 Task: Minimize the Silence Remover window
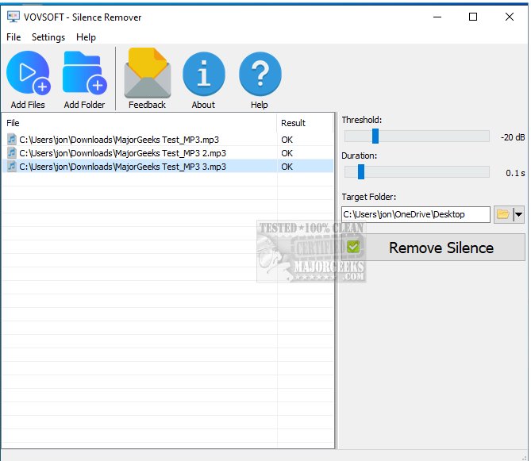(437, 17)
